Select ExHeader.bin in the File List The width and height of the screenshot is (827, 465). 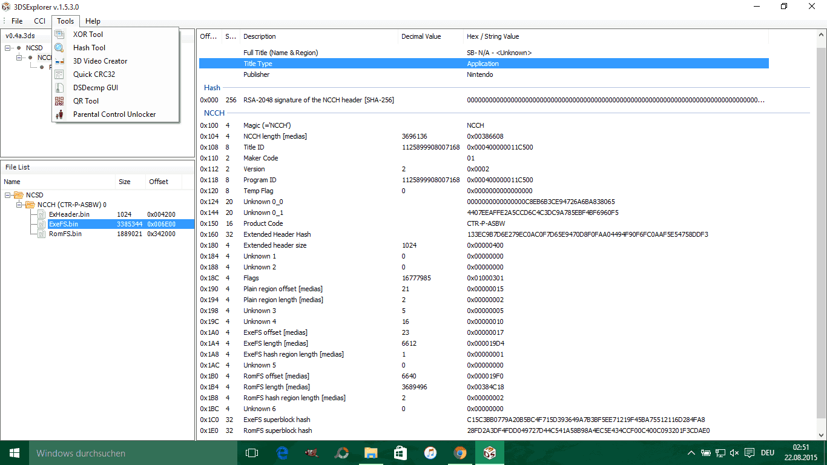tap(69, 214)
